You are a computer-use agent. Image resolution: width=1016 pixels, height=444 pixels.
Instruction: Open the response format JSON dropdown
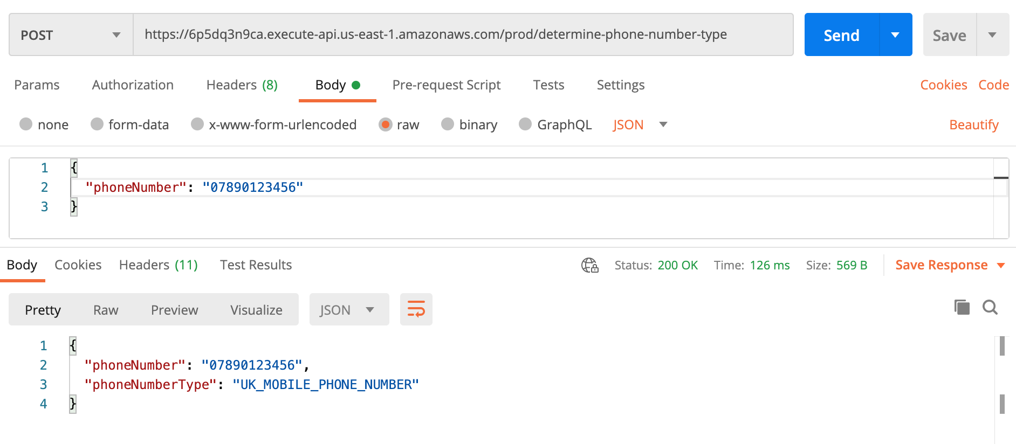349,309
